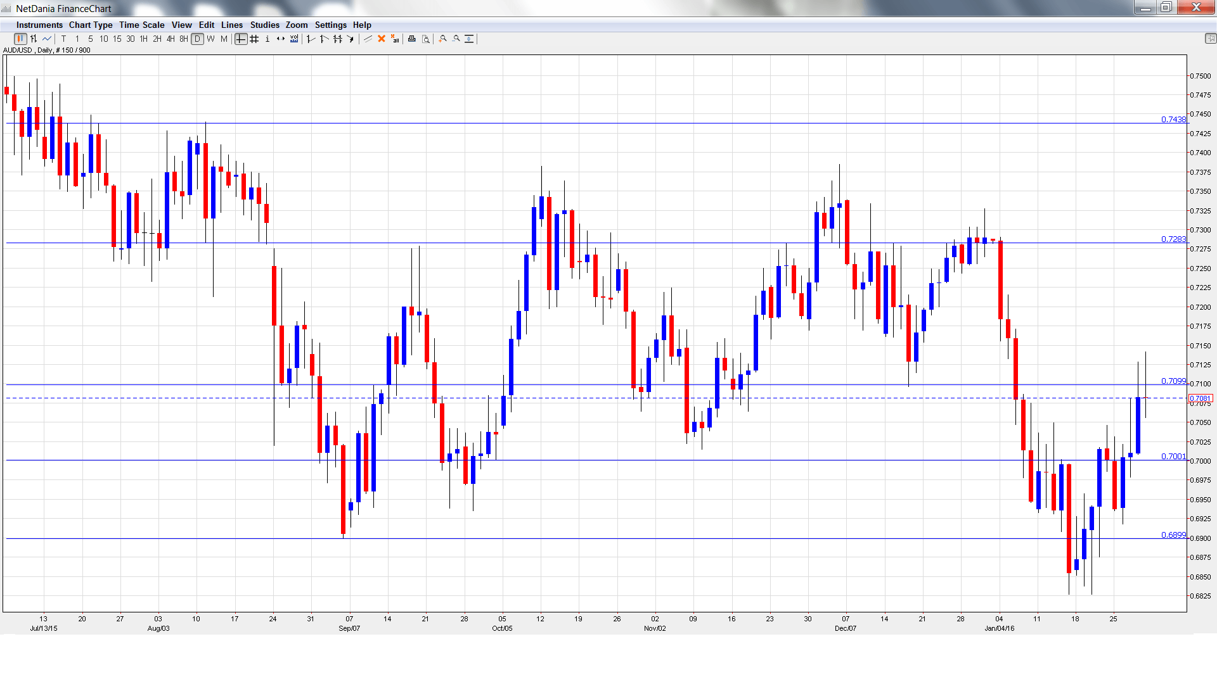Screen dimensions: 1217x684
Task: Open the View menu
Action: tap(182, 25)
